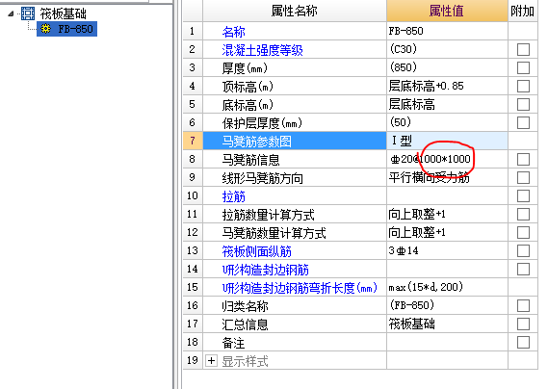
Task: Click the 筏板侧面纵筋 property name
Action: point(256,251)
